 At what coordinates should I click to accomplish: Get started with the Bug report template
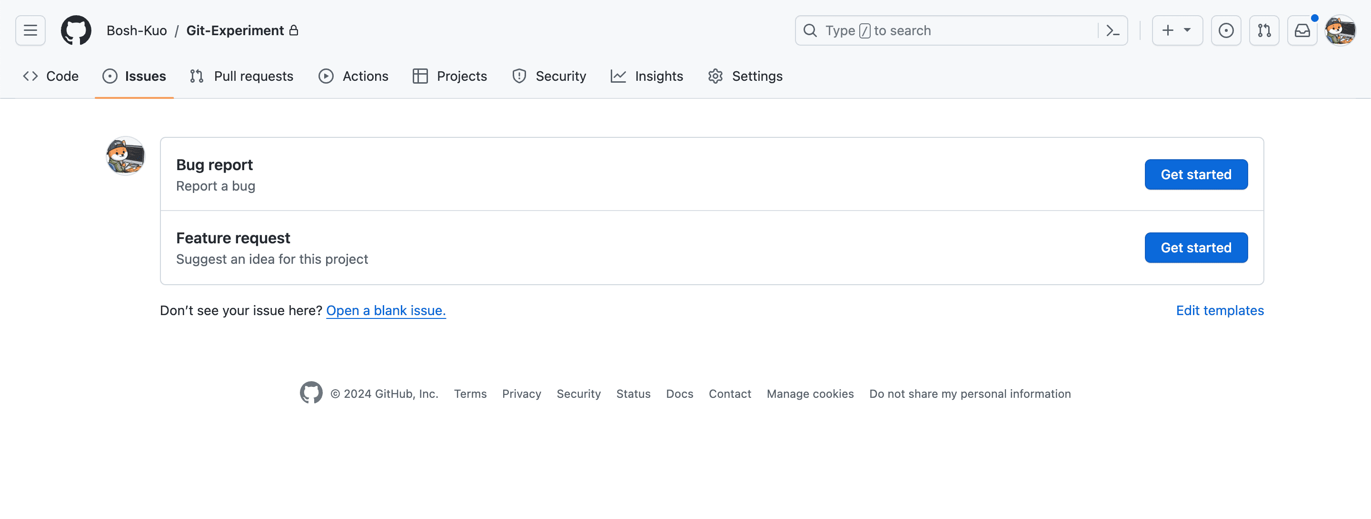point(1195,174)
